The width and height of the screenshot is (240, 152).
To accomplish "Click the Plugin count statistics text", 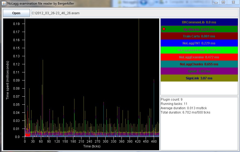I will click(x=171, y=100).
